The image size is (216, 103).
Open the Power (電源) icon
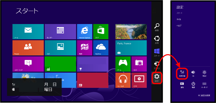193,85
